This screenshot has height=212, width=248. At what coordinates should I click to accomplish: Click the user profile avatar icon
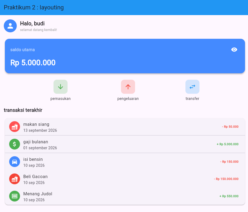click(x=10, y=26)
